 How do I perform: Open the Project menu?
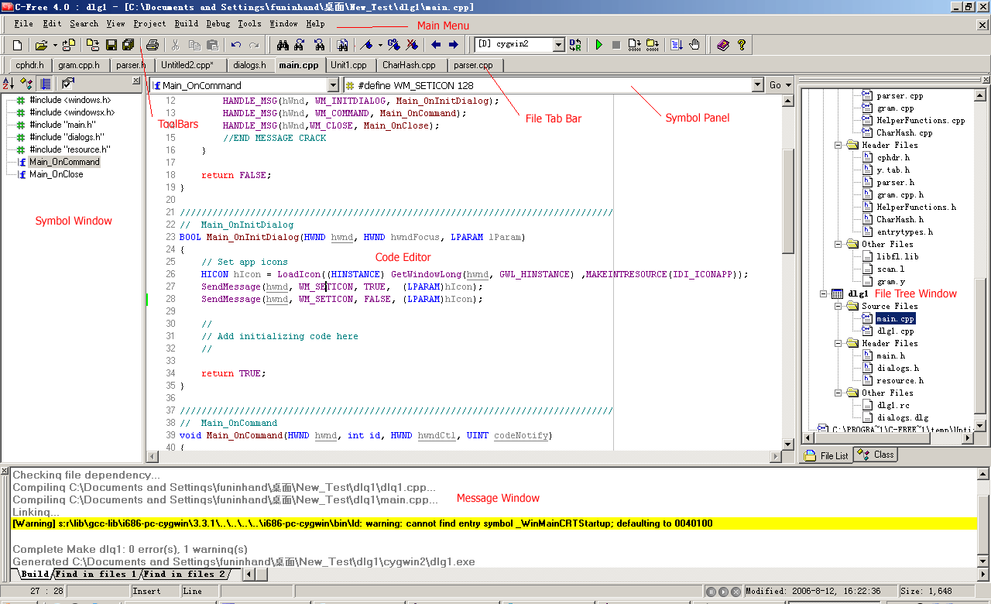149,23
